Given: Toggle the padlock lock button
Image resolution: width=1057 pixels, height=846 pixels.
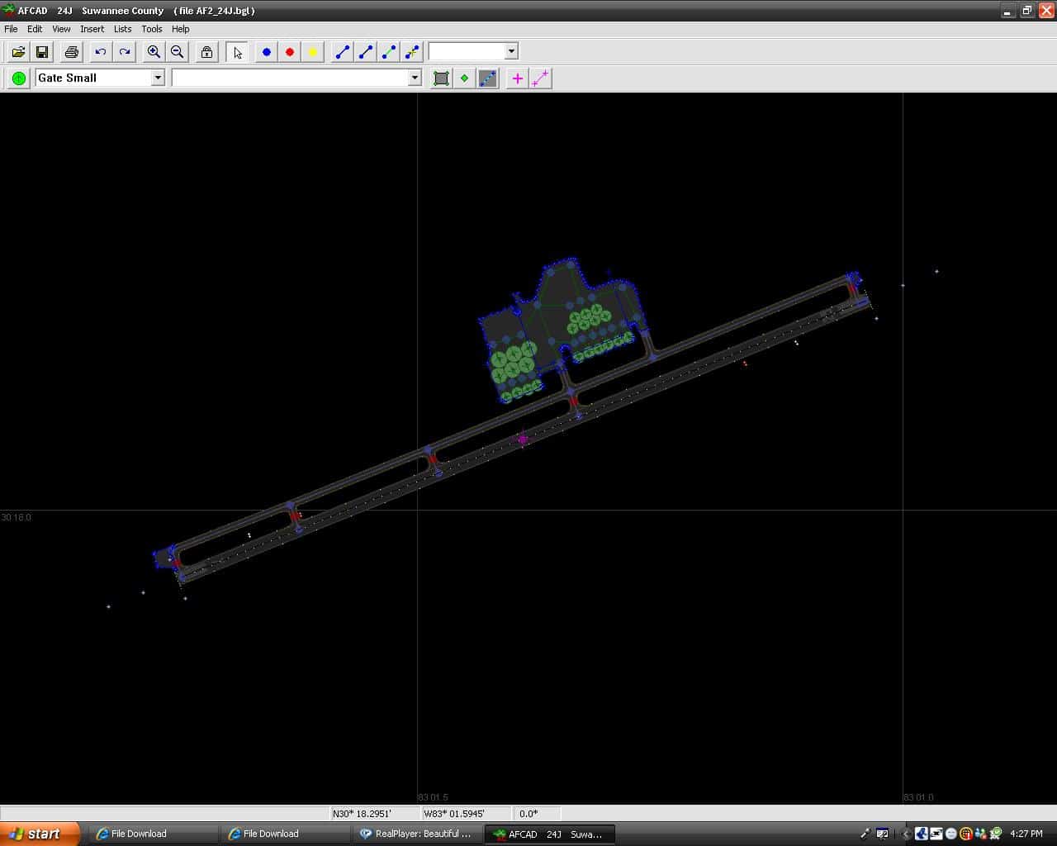Looking at the screenshot, I should click(x=206, y=52).
